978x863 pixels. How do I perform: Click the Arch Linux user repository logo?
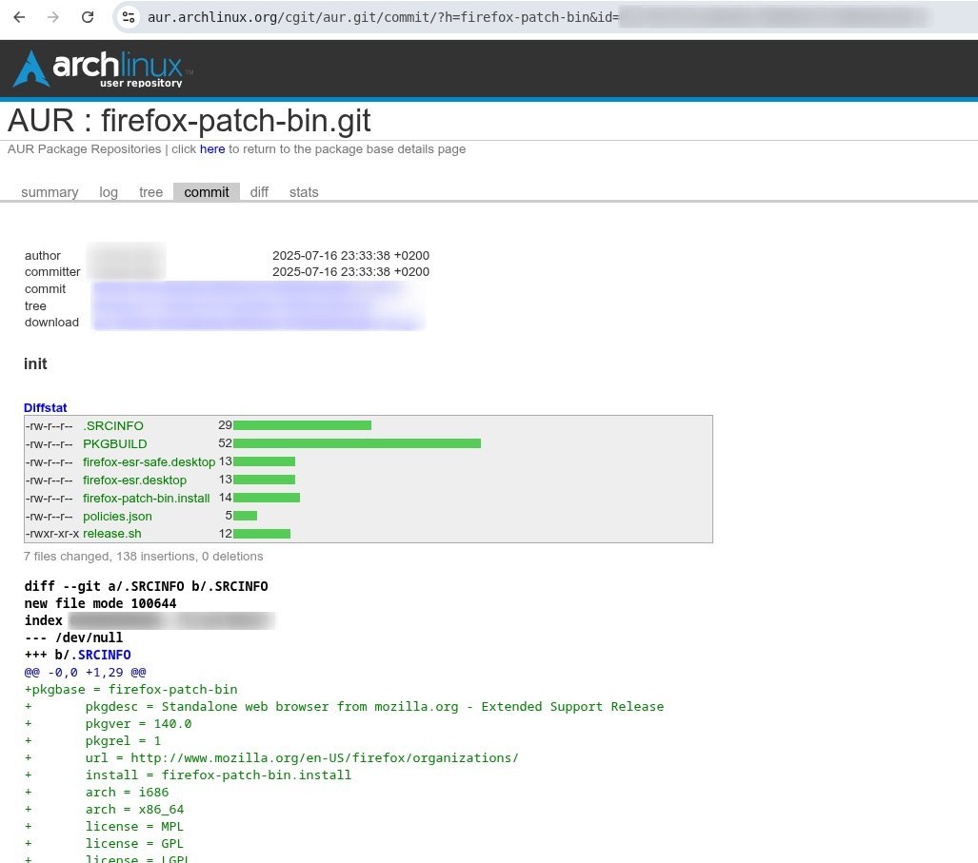tap(103, 69)
